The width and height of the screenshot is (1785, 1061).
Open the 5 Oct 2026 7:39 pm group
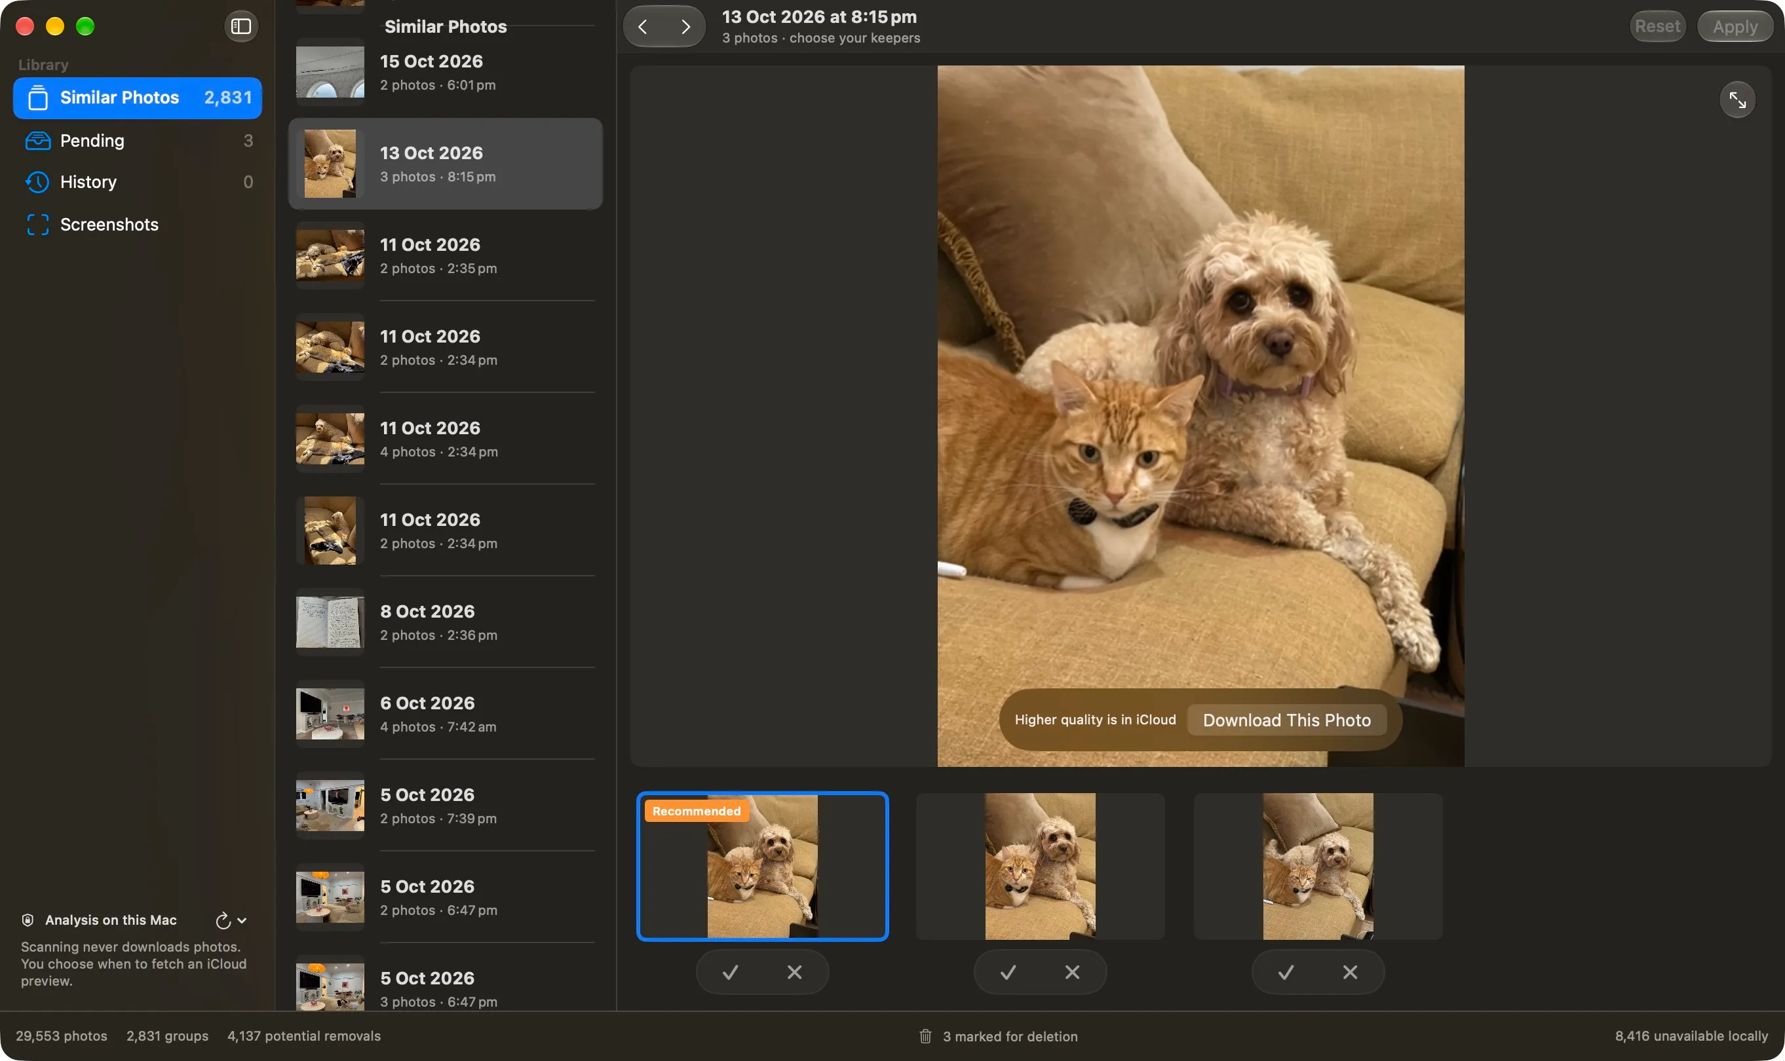pos(445,806)
